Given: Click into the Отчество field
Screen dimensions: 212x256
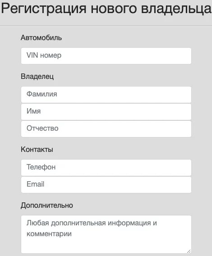Looking at the screenshot, I should (106, 129).
